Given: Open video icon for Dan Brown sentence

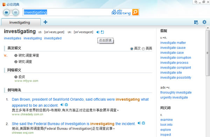Looking at the screenshot, I should click(x=66, y=104).
